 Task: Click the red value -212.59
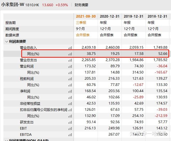click(161, 116)
